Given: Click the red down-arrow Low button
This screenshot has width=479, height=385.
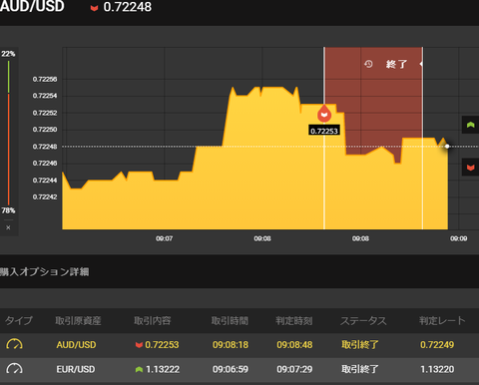Looking at the screenshot, I should tap(470, 167).
